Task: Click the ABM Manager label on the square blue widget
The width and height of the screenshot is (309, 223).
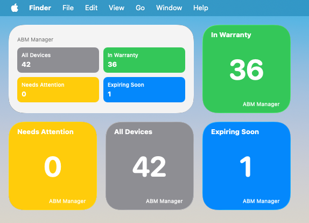Action: click(x=261, y=201)
